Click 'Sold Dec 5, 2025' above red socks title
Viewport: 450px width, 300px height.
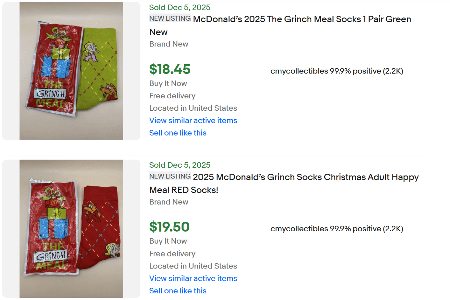coord(180,165)
